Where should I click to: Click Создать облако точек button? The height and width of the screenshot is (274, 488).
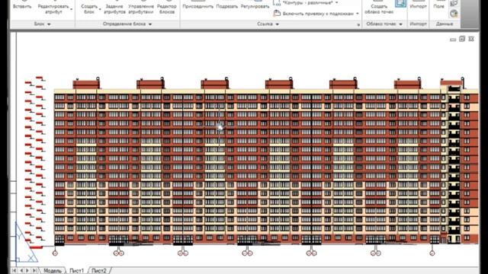pos(379,8)
